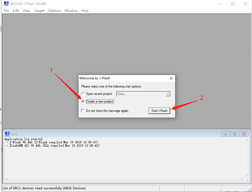252x192 pixels.
Task: Tick Do not show this message again
Action: [x=83, y=111]
